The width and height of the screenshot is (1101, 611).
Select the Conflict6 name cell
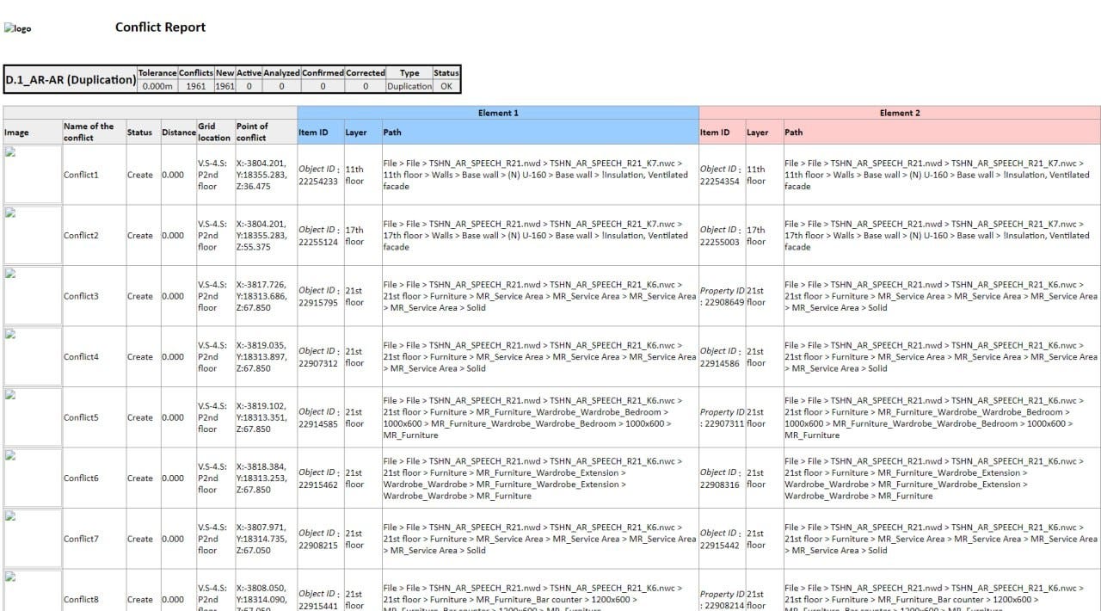[94, 478]
